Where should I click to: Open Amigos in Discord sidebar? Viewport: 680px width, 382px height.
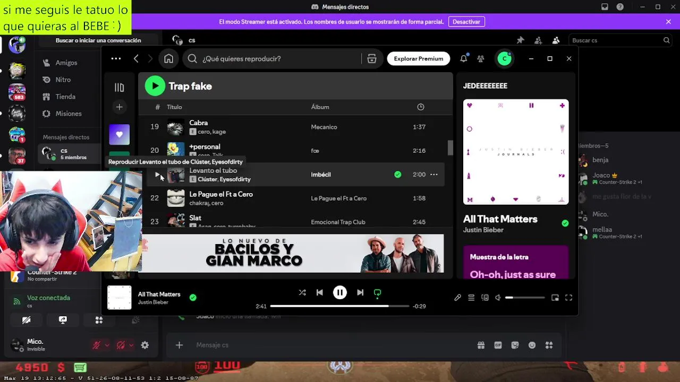(x=66, y=63)
